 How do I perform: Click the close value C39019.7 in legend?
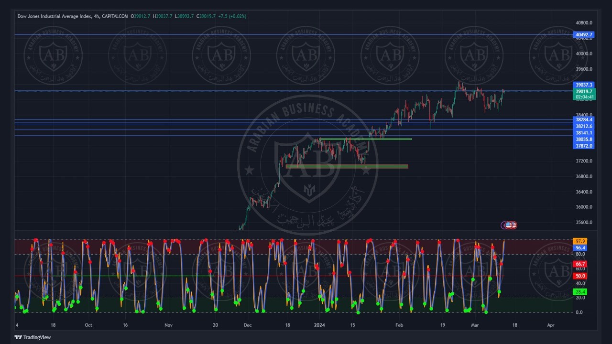point(206,16)
